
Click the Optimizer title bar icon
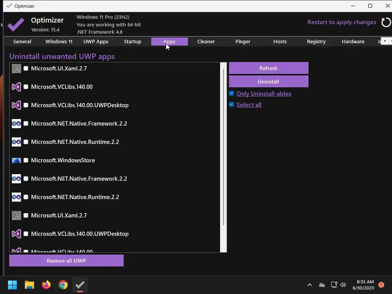tap(9, 6)
